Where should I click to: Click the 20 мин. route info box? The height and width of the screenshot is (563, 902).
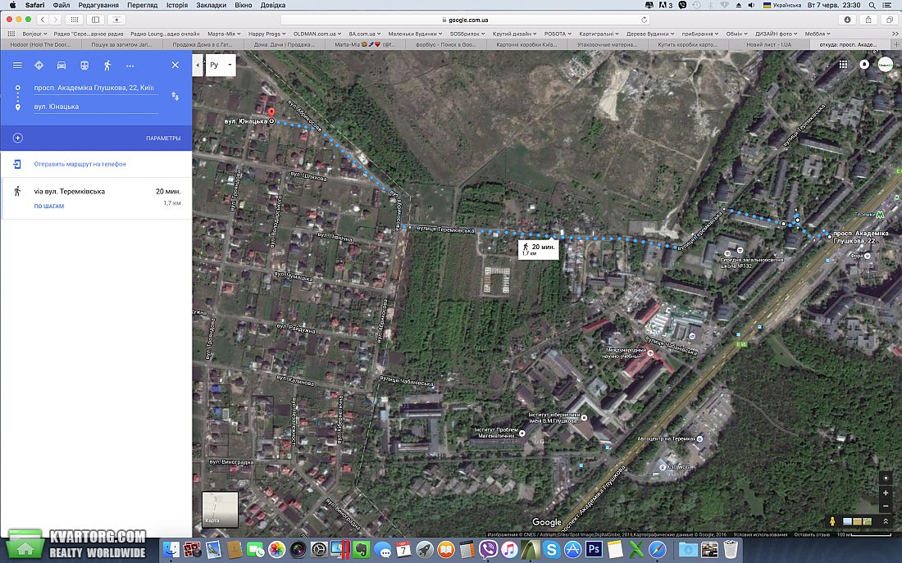(x=539, y=249)
